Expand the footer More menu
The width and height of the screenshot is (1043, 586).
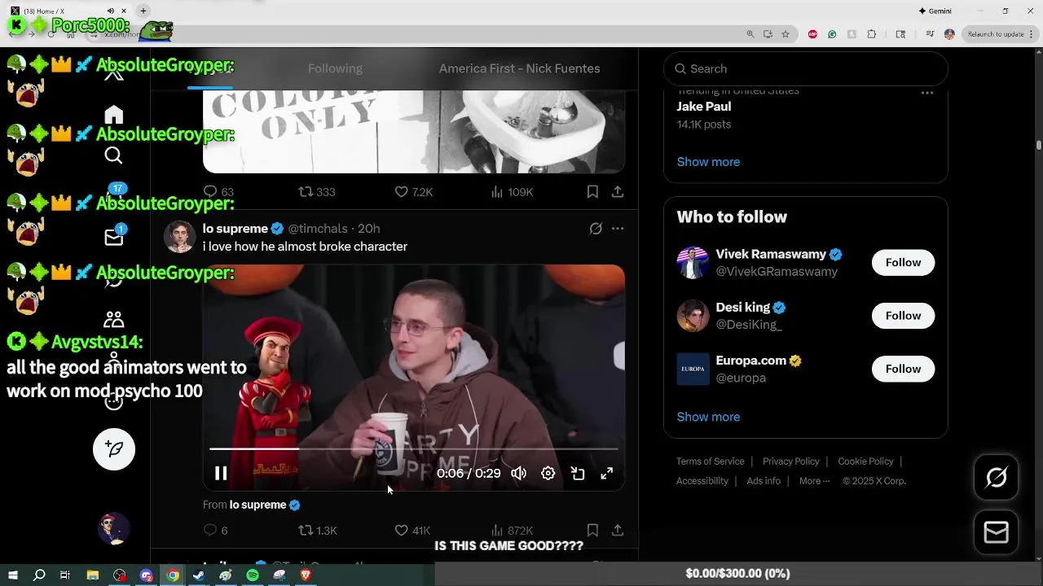coord(814,481)
